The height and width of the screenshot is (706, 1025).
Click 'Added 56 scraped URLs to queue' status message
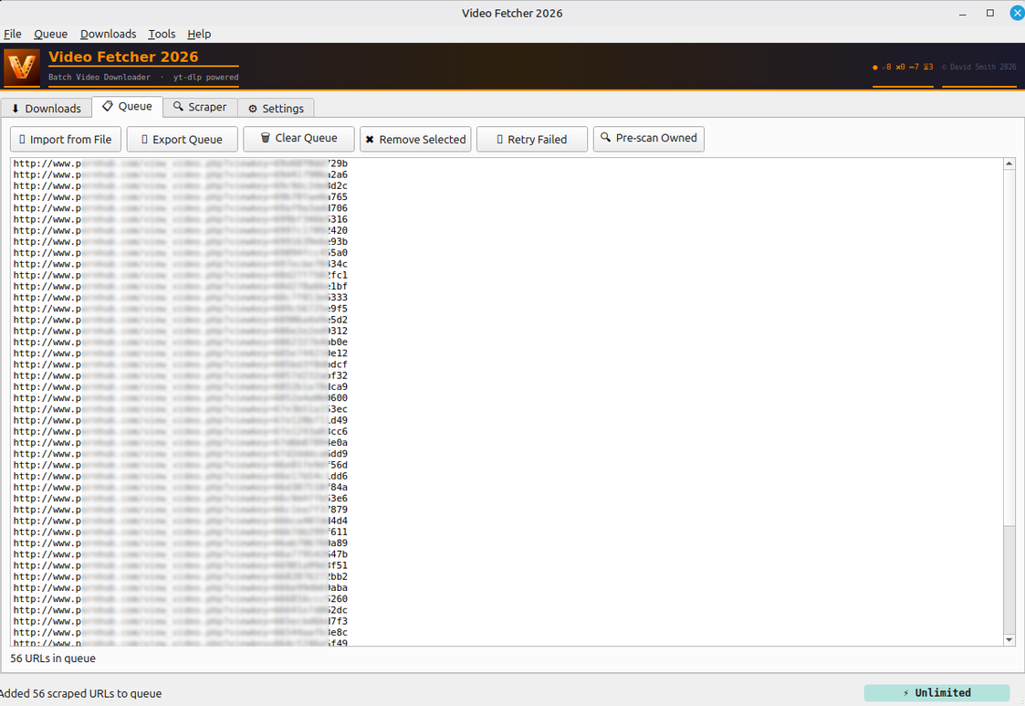point(79,693)
